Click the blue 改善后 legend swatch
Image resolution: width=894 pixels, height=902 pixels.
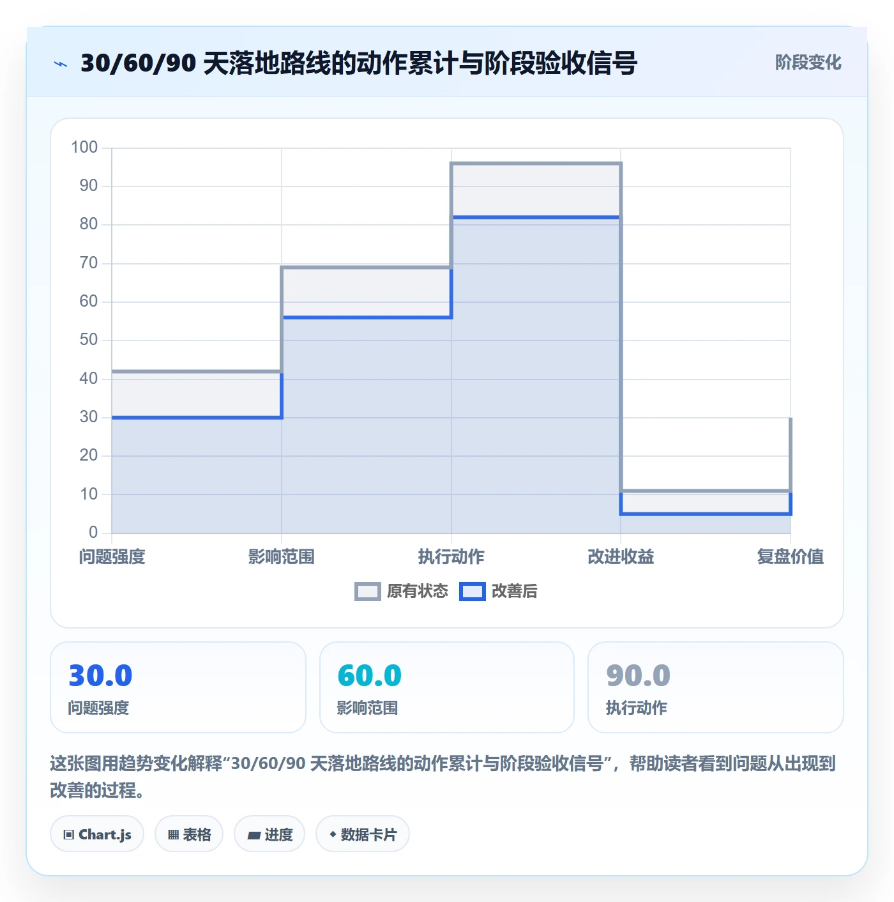point(473,592)
